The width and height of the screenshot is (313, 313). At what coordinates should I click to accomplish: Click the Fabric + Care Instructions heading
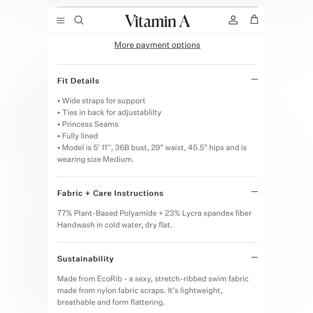click(x=110, y=193)
